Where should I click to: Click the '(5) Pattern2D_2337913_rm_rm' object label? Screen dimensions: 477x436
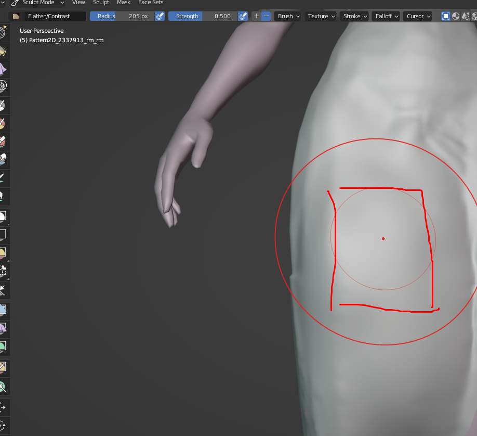[62, 40]
